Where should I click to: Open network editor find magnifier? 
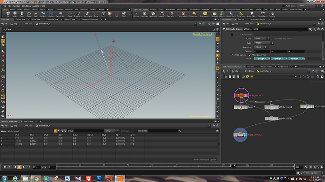tap(318, 77)
